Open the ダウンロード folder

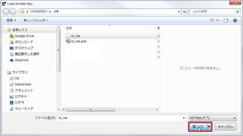point(24,42)
